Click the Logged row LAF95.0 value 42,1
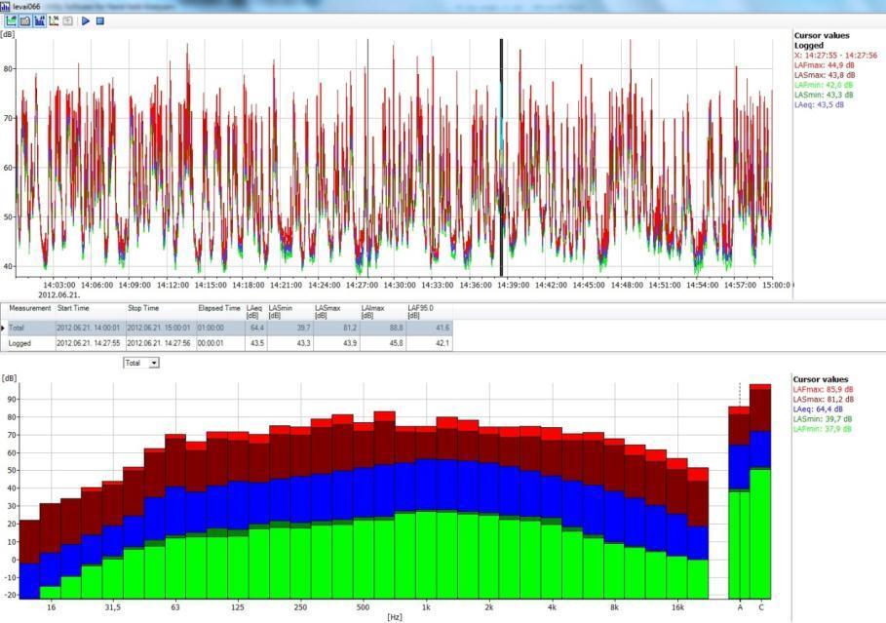Viewport: 886px width, 623px height. click(x=443, y=343)
